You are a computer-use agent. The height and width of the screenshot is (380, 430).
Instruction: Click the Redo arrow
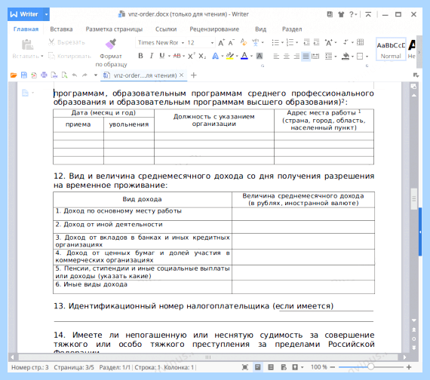pos(84,75)
